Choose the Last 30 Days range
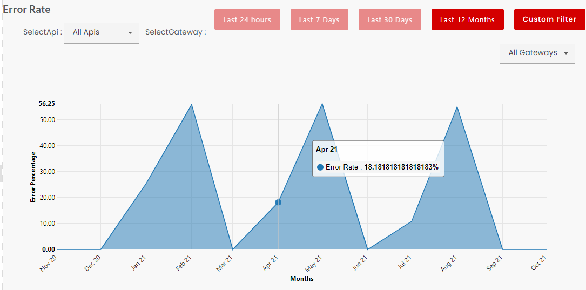 pos(390,19)
